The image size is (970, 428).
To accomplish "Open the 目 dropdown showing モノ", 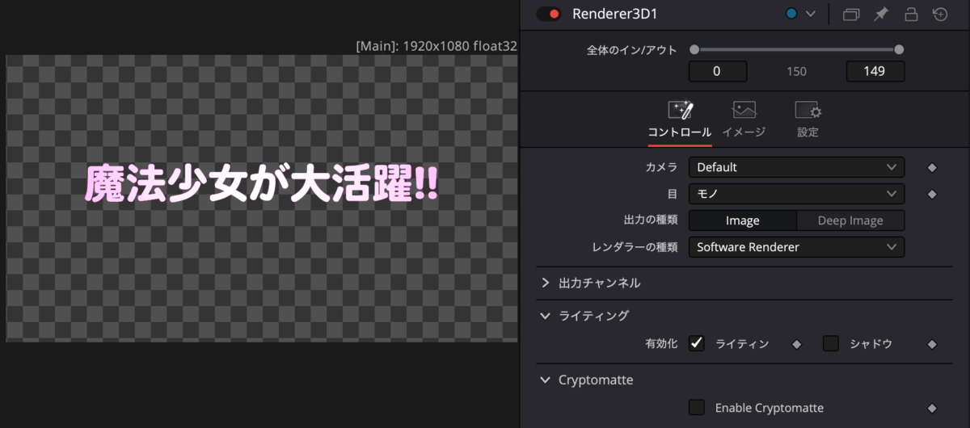I will pyautogui.click(x=796, y=194).
